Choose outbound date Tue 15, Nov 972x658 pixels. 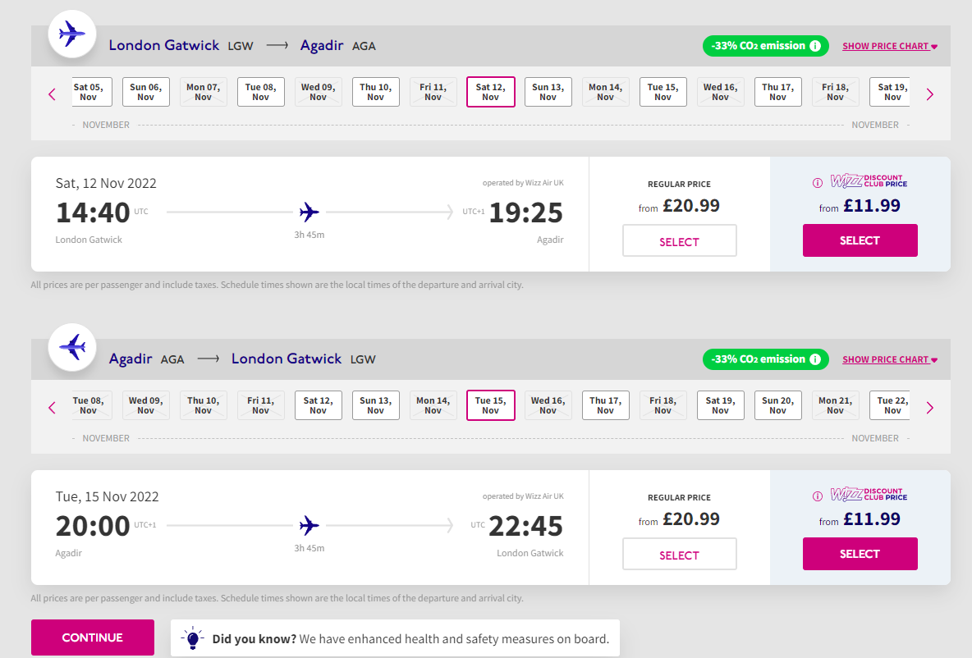pos(663,92)
